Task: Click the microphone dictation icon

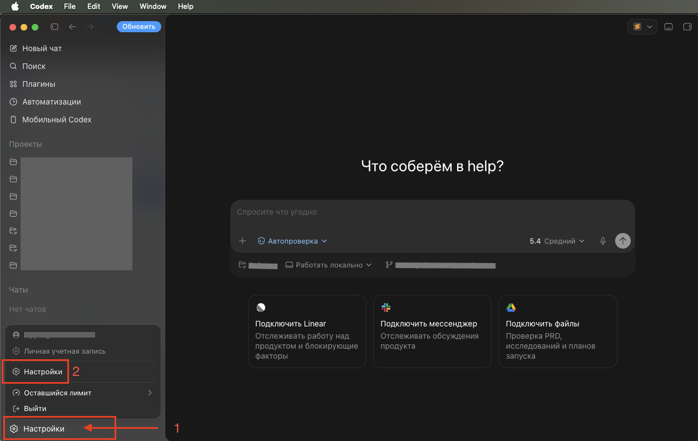Action: pos(603,241)
